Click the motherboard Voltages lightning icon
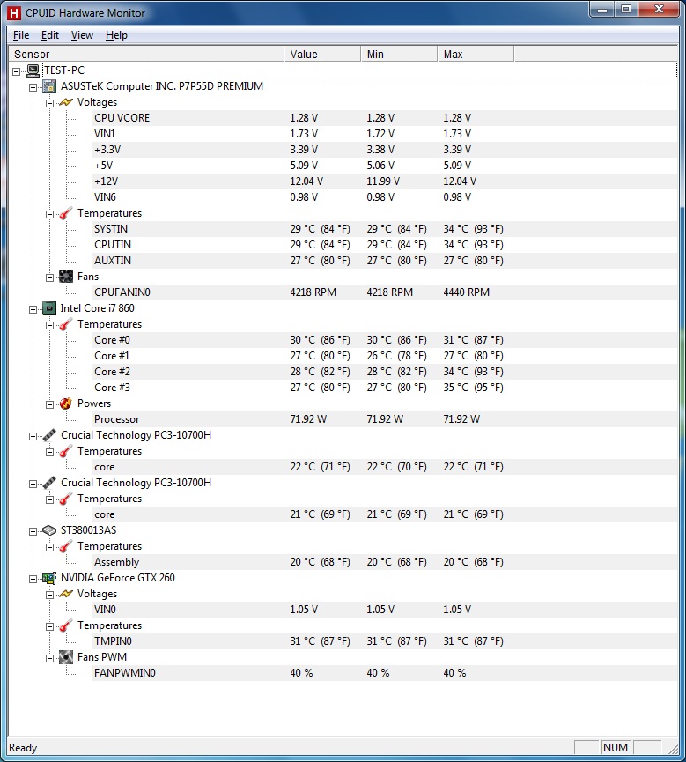The height and width of the screenshot is (762, 686). tap(66, 102)
